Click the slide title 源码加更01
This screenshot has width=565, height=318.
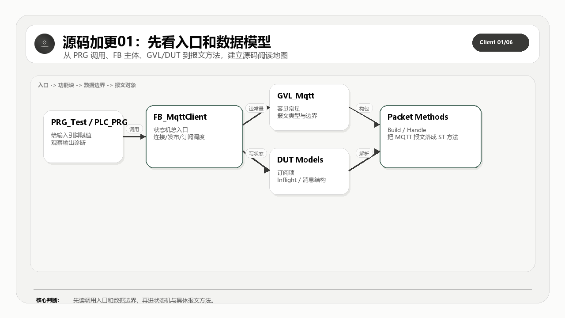pyautogui.click(x=167, y=42)
